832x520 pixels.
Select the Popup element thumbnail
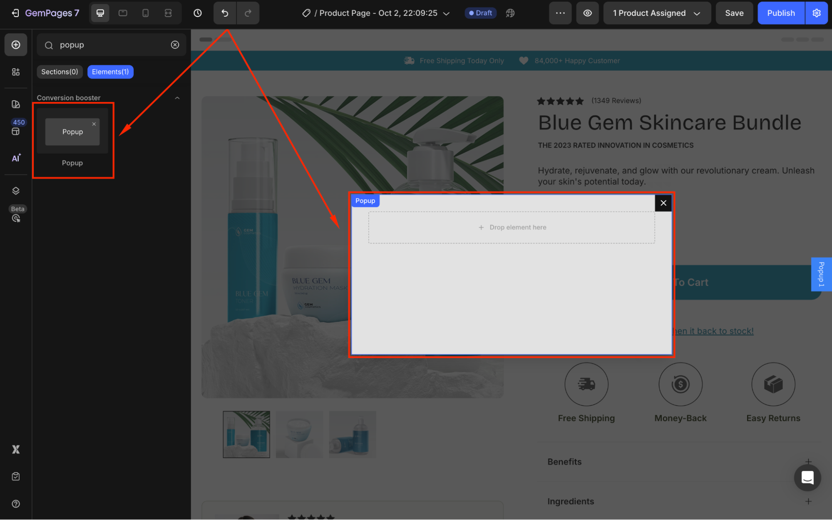coord(72,132)
